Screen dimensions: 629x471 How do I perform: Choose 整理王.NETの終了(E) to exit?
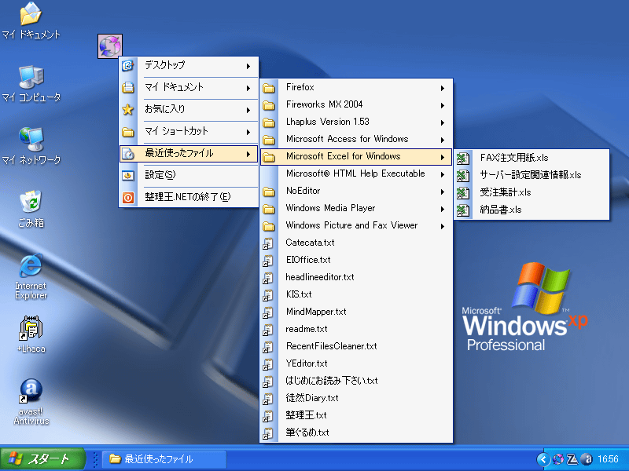tap(189, 197)
